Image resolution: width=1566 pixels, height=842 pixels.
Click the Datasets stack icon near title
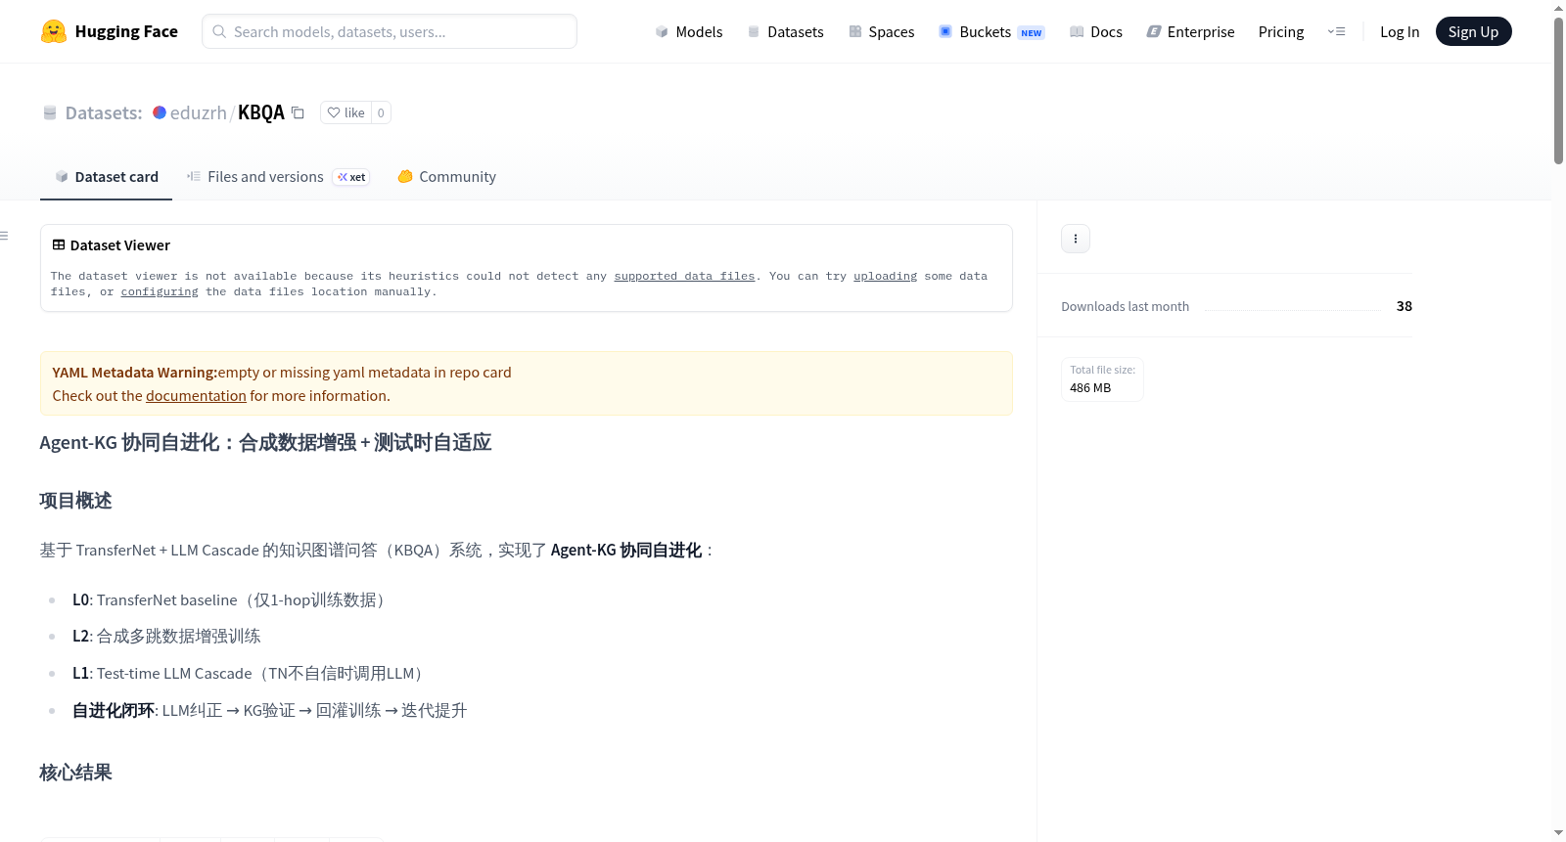(50, 113)
